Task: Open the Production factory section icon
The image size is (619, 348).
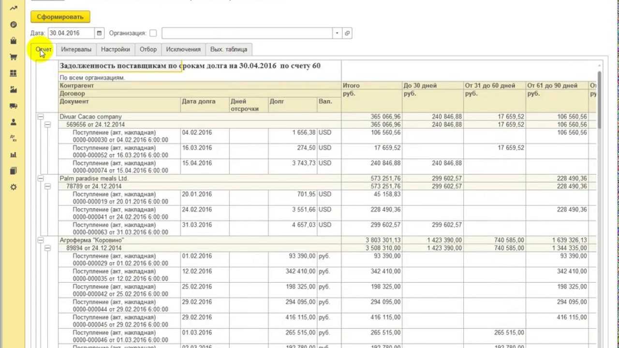Action: pos(14,90)
